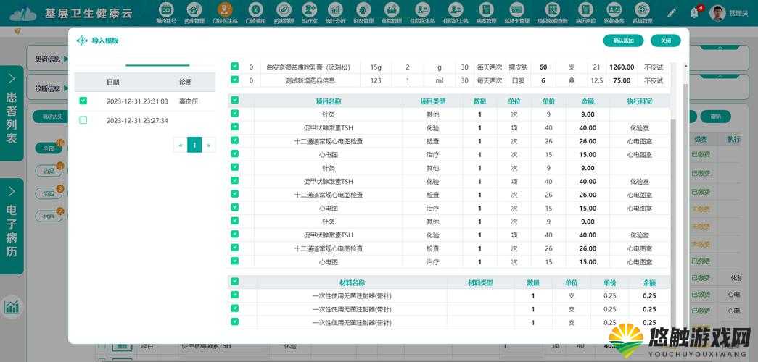Image resolution: width=758 pixels, height=362 pixels.
Task: Select the highlighted 门诊医生站 icon
Action: click(224, 9)
